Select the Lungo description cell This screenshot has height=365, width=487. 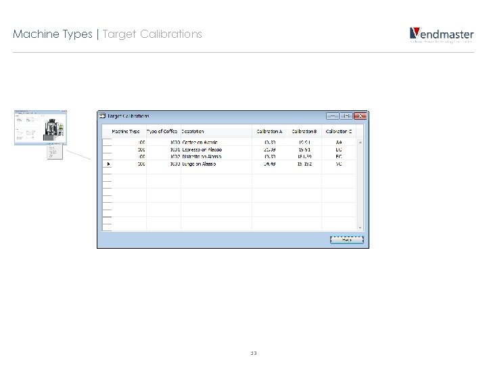point(216,164)
